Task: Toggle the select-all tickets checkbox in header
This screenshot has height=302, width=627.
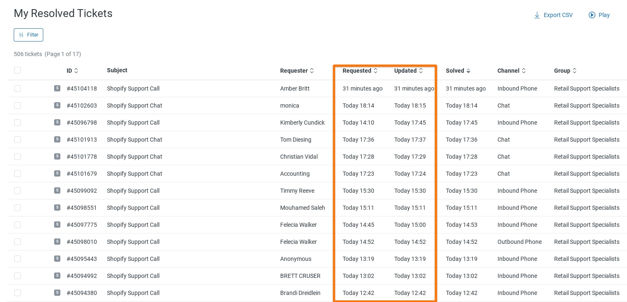Action: tap(17, 70)
